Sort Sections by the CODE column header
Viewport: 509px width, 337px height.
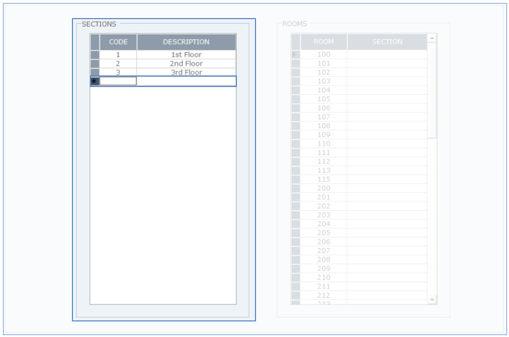click(118, 42)
